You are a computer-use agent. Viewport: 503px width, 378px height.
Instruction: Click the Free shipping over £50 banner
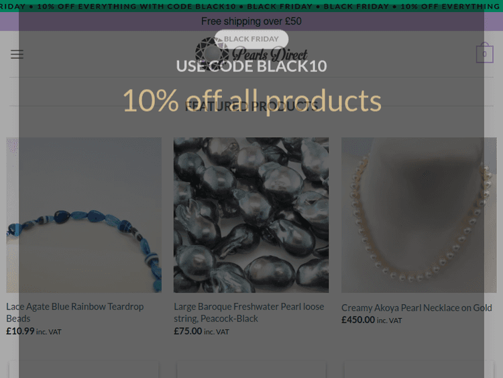[x=251, y=21]
